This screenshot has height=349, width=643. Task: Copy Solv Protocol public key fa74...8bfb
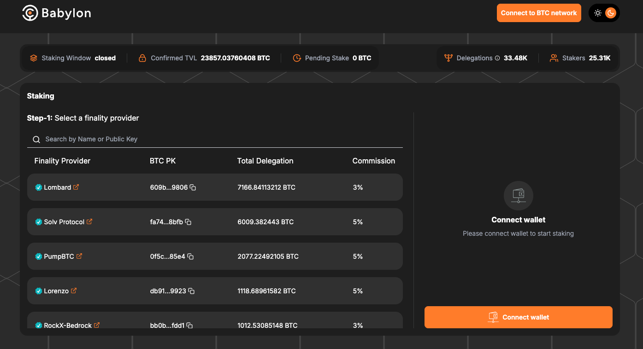click(188, 222)
